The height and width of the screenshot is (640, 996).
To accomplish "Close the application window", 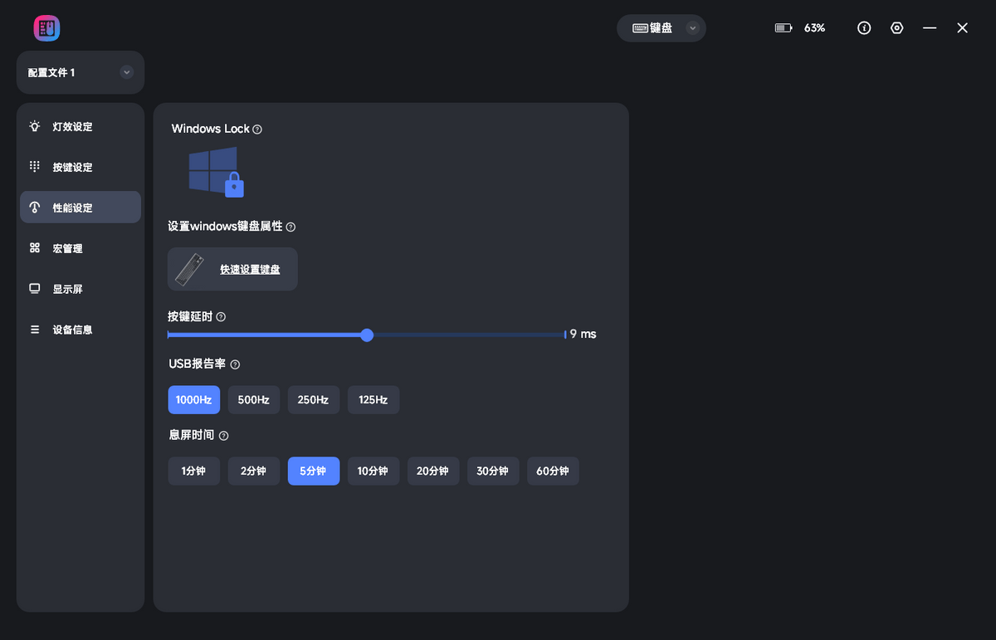I will pos(962,28).
